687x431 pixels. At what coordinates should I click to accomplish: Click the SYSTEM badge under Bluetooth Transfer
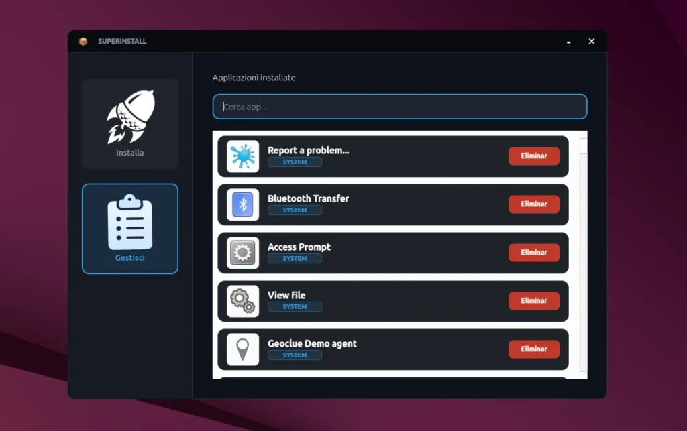click(x=295, y=210)
